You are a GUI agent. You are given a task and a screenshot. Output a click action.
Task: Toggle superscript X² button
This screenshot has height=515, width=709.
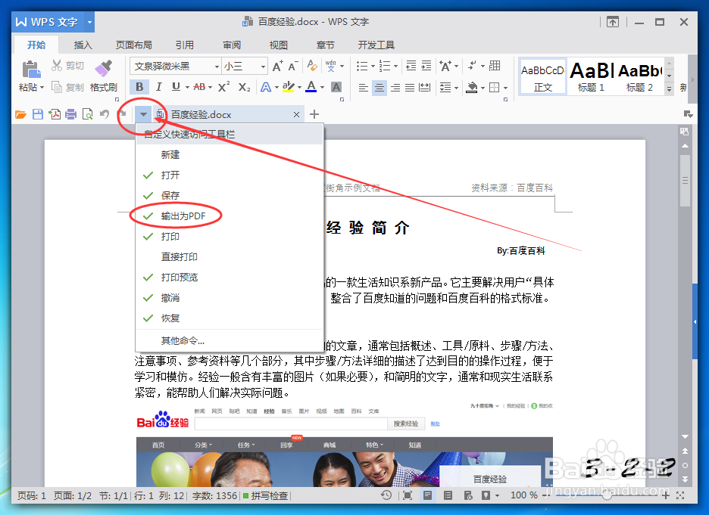(x=223, y=87)
